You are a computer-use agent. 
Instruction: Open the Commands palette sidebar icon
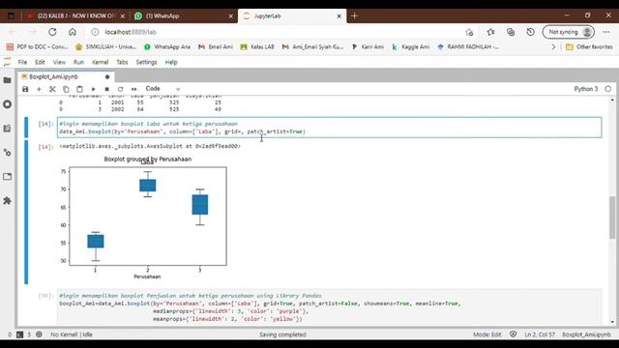tap(7, 129)
